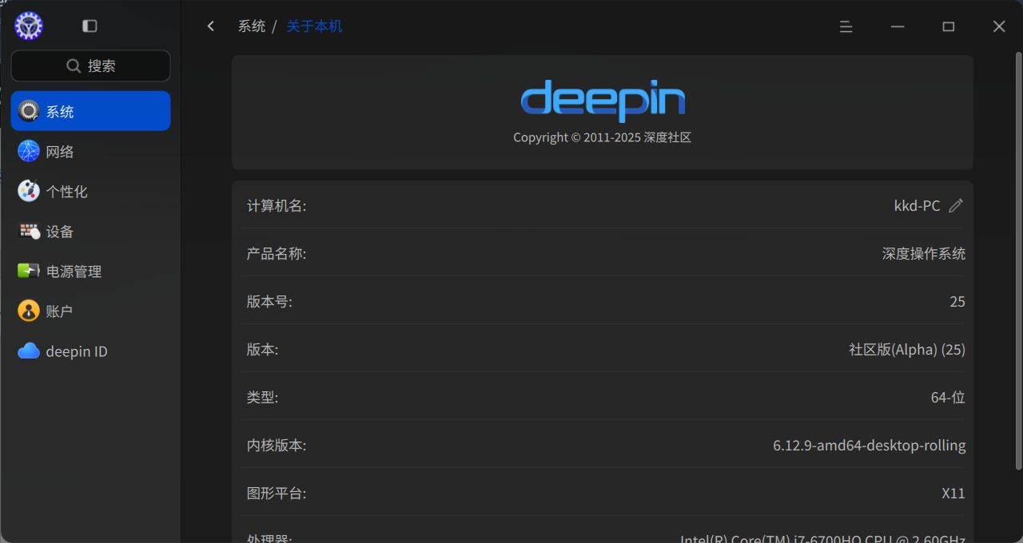The image size is (1023, 543).
Task: Open the 系统 category in the sidebar
Action: point(90,111)
